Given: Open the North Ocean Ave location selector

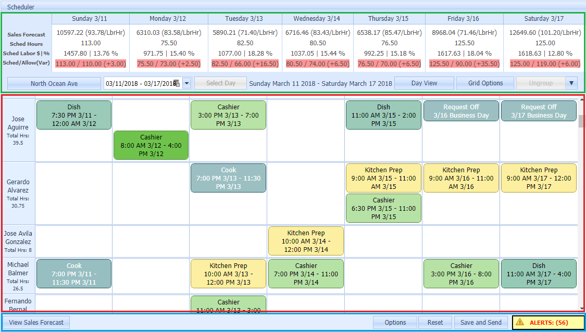Looking at the screenshot, I should [x=54, y=83].
